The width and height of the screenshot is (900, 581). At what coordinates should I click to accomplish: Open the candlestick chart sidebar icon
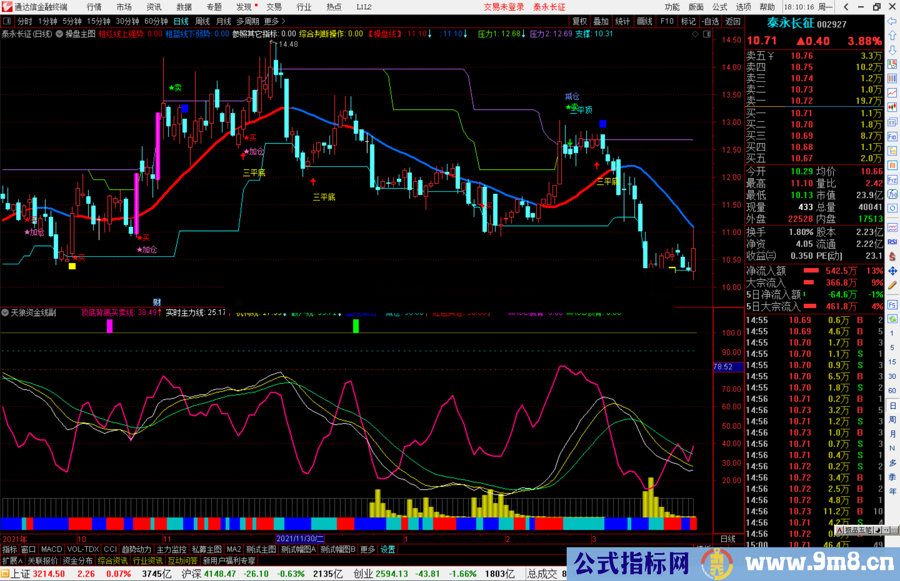click(892, 107)
